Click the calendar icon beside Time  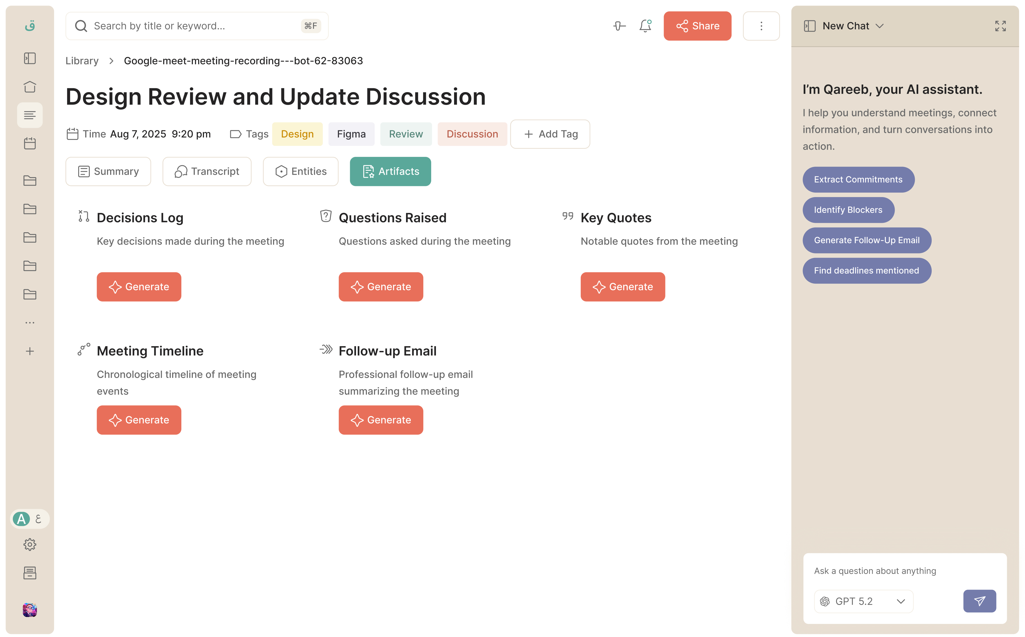73,134
